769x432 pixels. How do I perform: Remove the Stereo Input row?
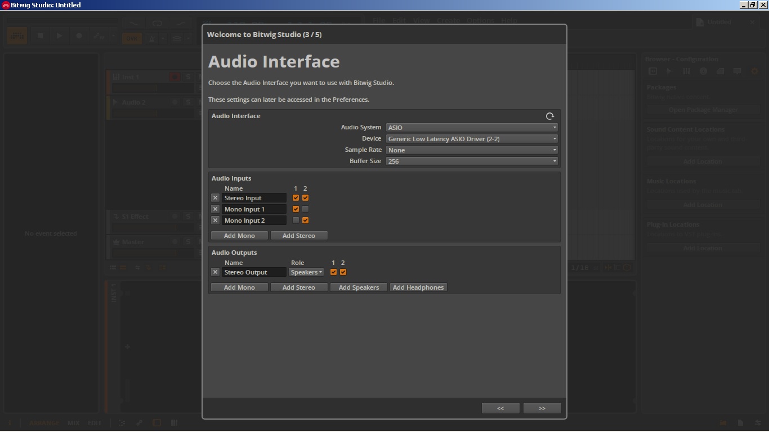(215, 198)
